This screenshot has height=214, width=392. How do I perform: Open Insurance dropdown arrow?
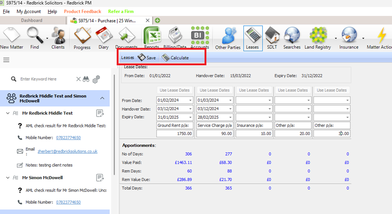pyautogui.click(x=363, y=38)
